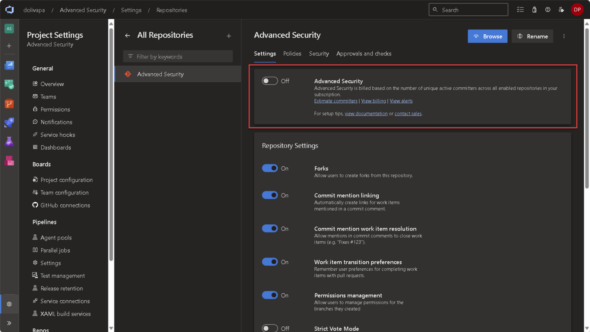Select the Test Plans flask icon
The height and width of the screenshot is (332, 590).
(10, 141)
